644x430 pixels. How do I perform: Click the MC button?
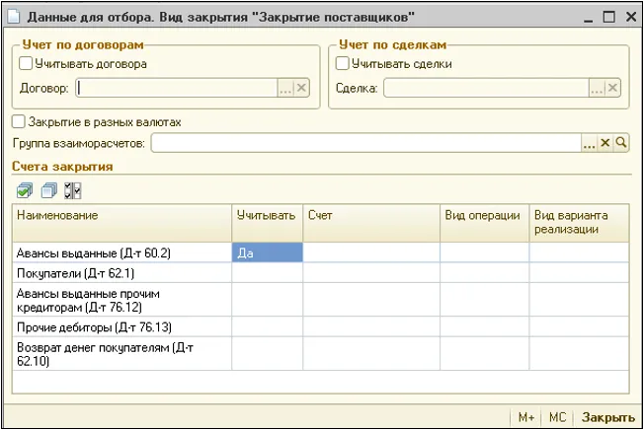tap(557, 417)
